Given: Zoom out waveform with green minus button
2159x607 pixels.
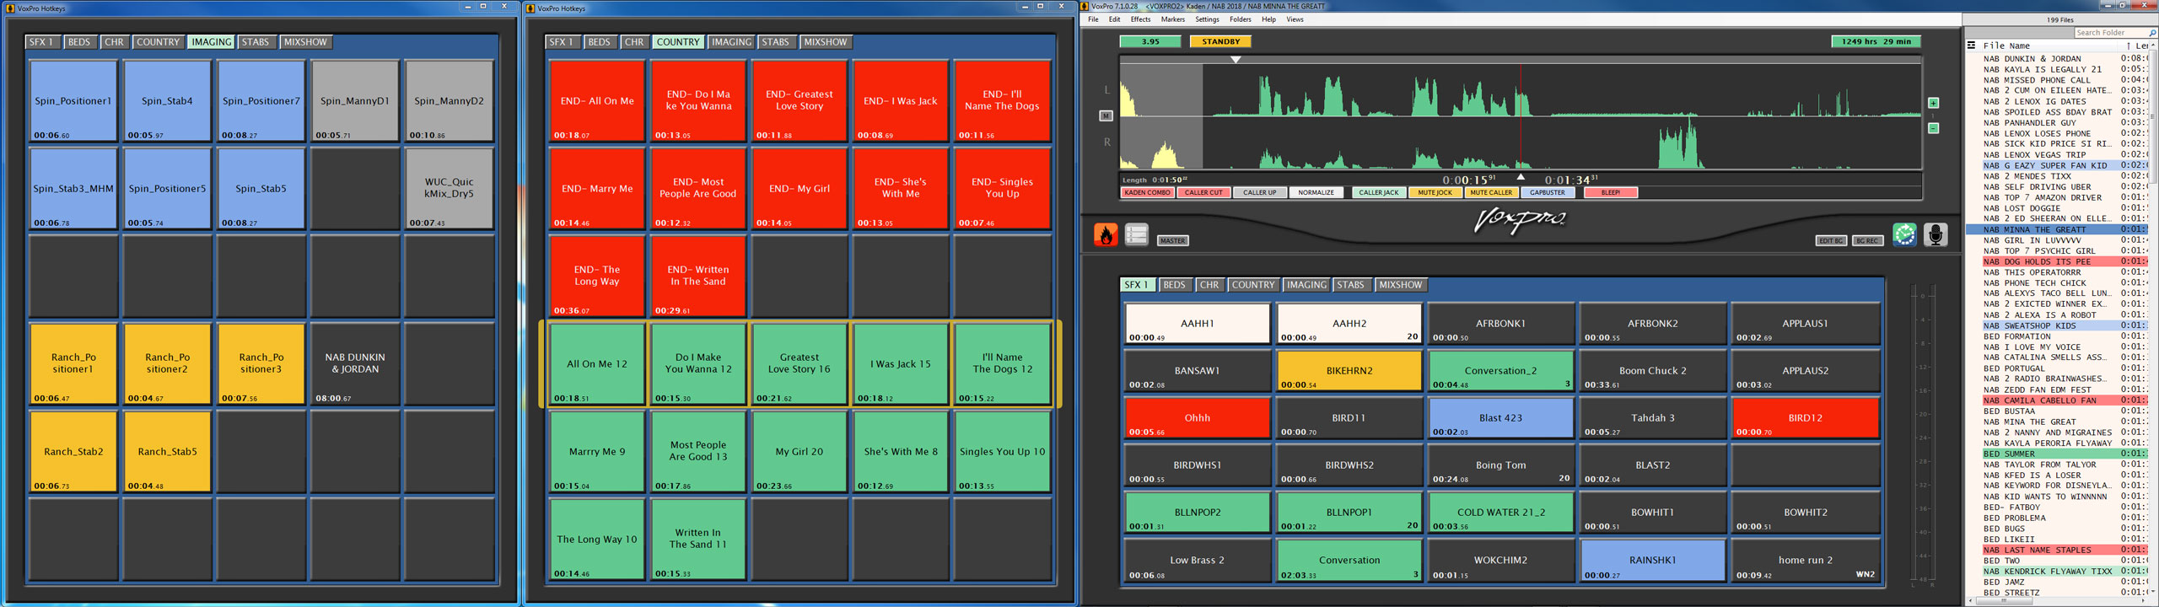Looking at the screenshot, I should coord(1934,128).
